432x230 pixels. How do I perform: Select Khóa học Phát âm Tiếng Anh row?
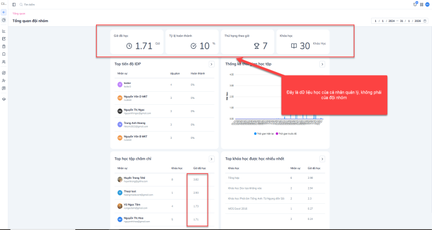pos(275,198)
